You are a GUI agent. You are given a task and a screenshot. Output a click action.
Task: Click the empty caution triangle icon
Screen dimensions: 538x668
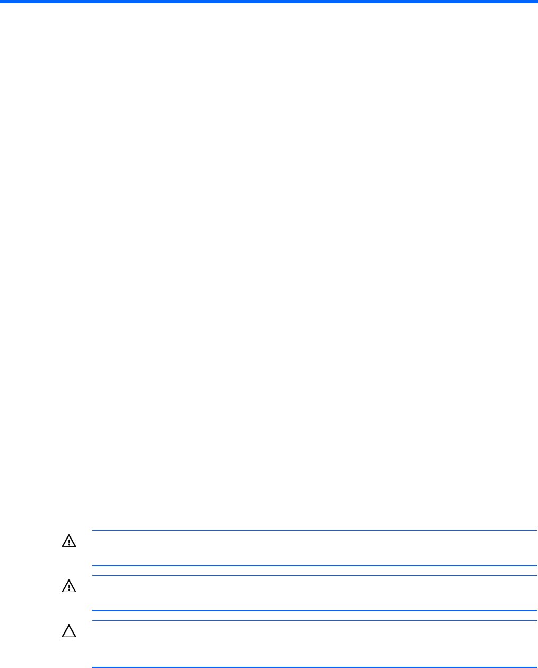click(x=68, y=632)
